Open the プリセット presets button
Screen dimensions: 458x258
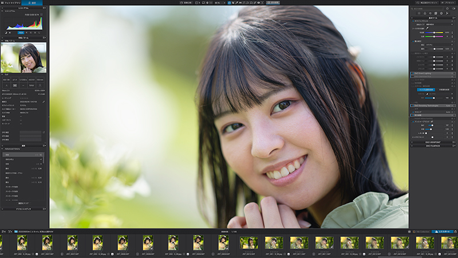(x=448, y=3)
